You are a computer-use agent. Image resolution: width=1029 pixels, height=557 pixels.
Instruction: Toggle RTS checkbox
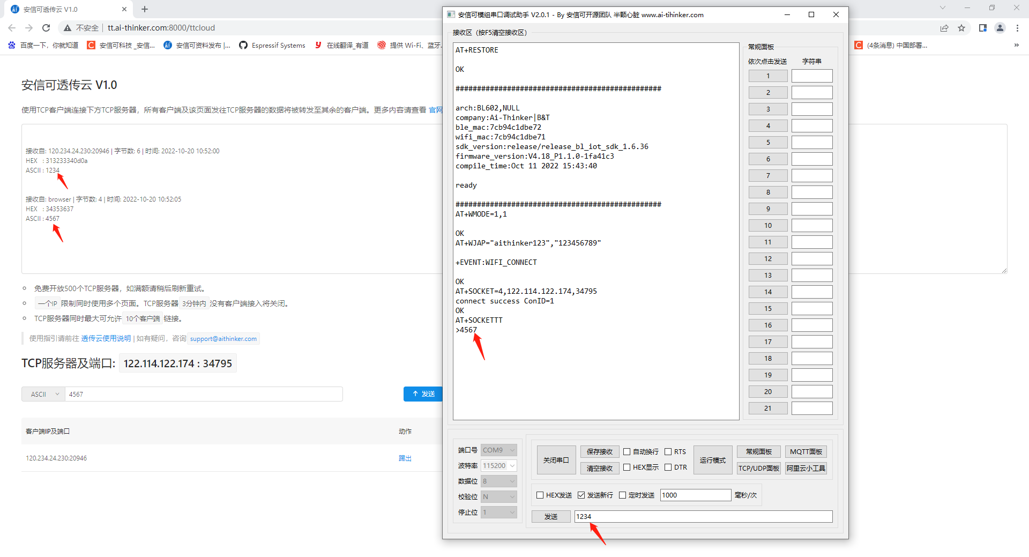tap(668, 451)
